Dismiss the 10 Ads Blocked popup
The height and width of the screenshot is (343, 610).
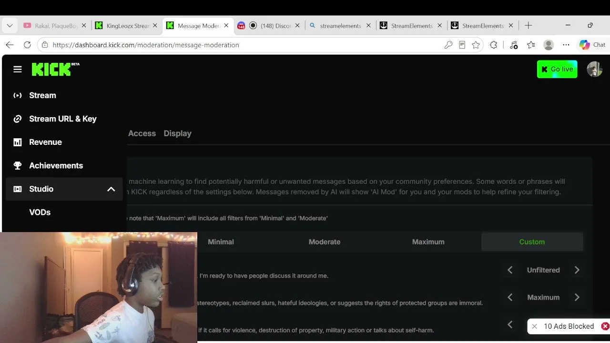(x=534, y=326)
